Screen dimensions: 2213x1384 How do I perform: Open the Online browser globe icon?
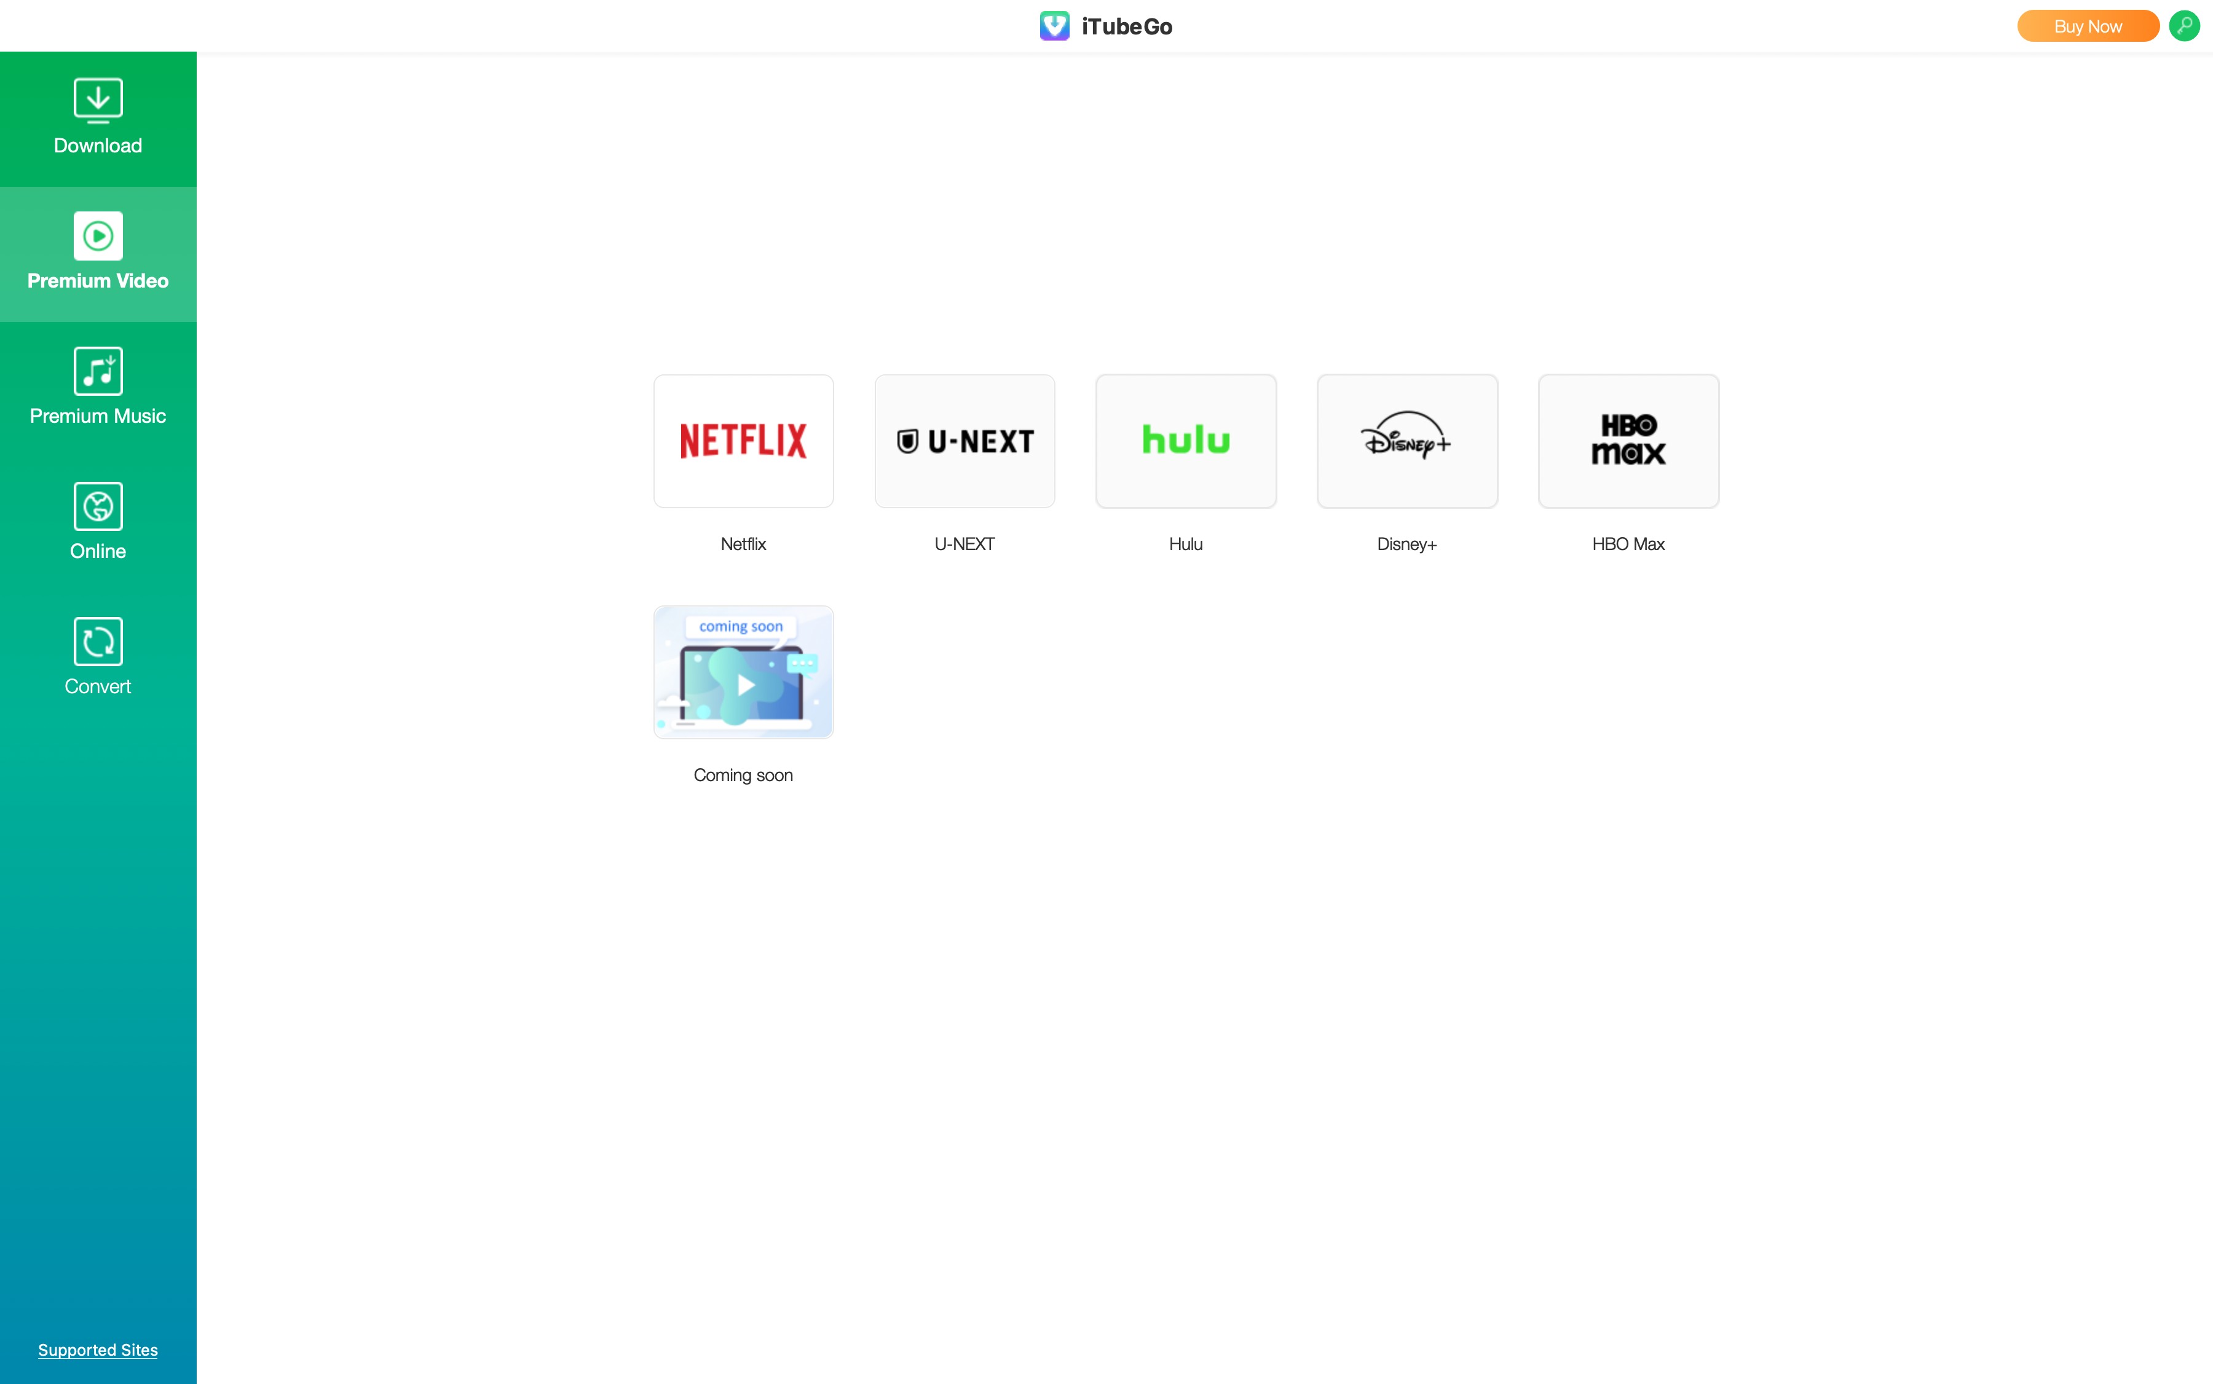click(98, 506)
